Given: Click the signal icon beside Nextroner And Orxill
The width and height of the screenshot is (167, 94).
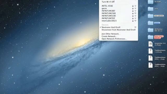Looking at the screenshot, I should tap(135, 27).
